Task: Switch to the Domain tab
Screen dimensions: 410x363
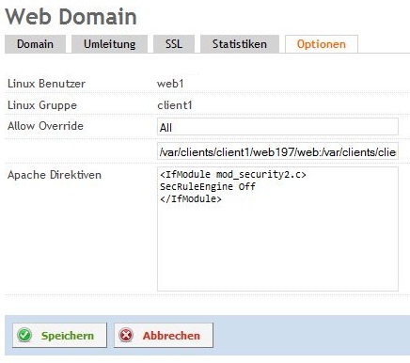Action: tap(35, 44)
